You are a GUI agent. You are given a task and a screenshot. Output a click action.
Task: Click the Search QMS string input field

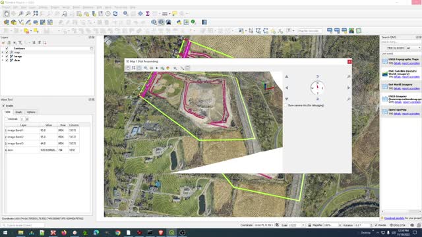point(400,42)
